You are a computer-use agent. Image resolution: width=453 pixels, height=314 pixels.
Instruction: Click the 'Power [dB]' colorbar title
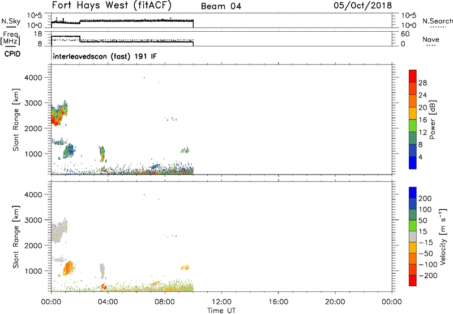[432, 120]
